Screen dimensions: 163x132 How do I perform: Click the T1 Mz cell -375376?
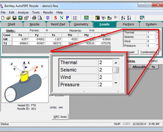103,43
